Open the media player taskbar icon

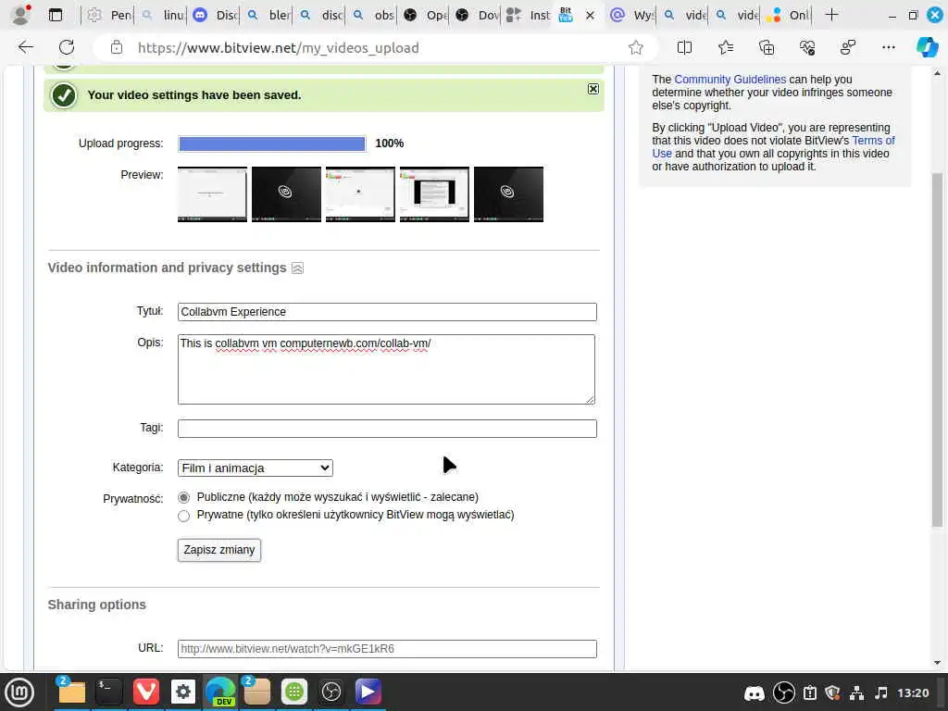point(368,692)
